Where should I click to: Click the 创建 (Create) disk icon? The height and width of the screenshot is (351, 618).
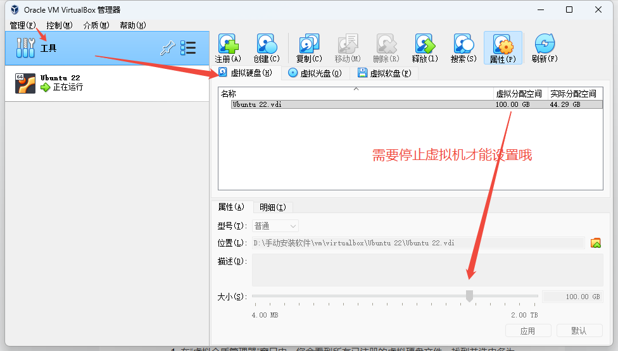267,44
